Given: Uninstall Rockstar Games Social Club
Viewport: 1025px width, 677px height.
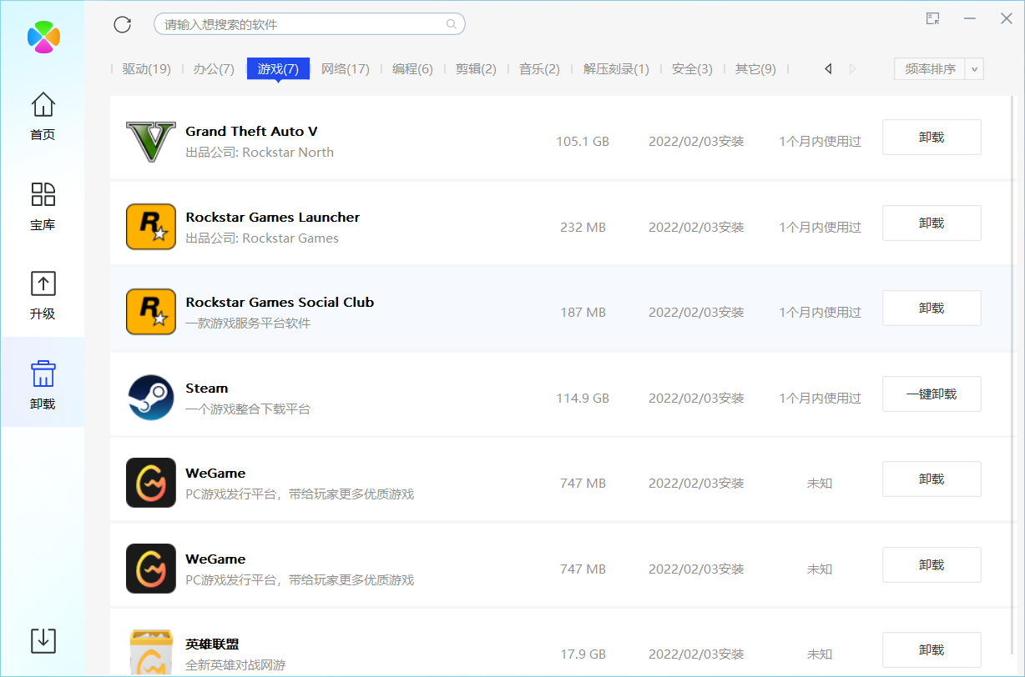Looking at the screenshot, I should [932, 308].
